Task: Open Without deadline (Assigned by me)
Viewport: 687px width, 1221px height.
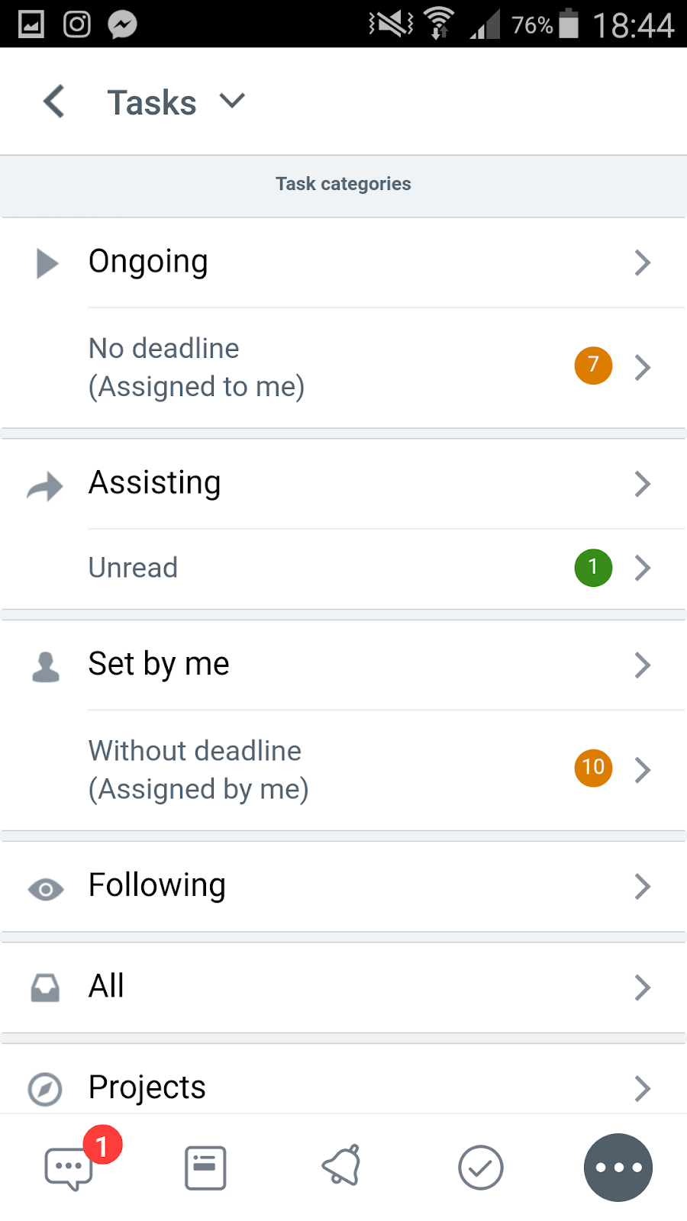Action: pos(386,770)
